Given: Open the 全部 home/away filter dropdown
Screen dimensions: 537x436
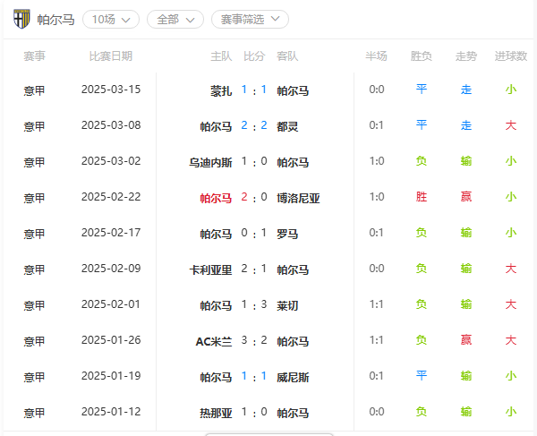Looking at the screenshot, I should click(175, 20).
